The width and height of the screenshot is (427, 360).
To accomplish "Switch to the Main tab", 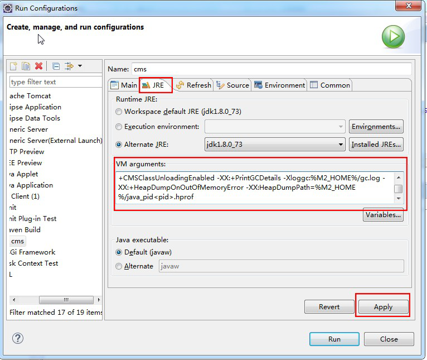I will pos(124,85).
